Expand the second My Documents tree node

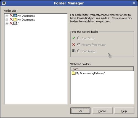tap(7, 20)
